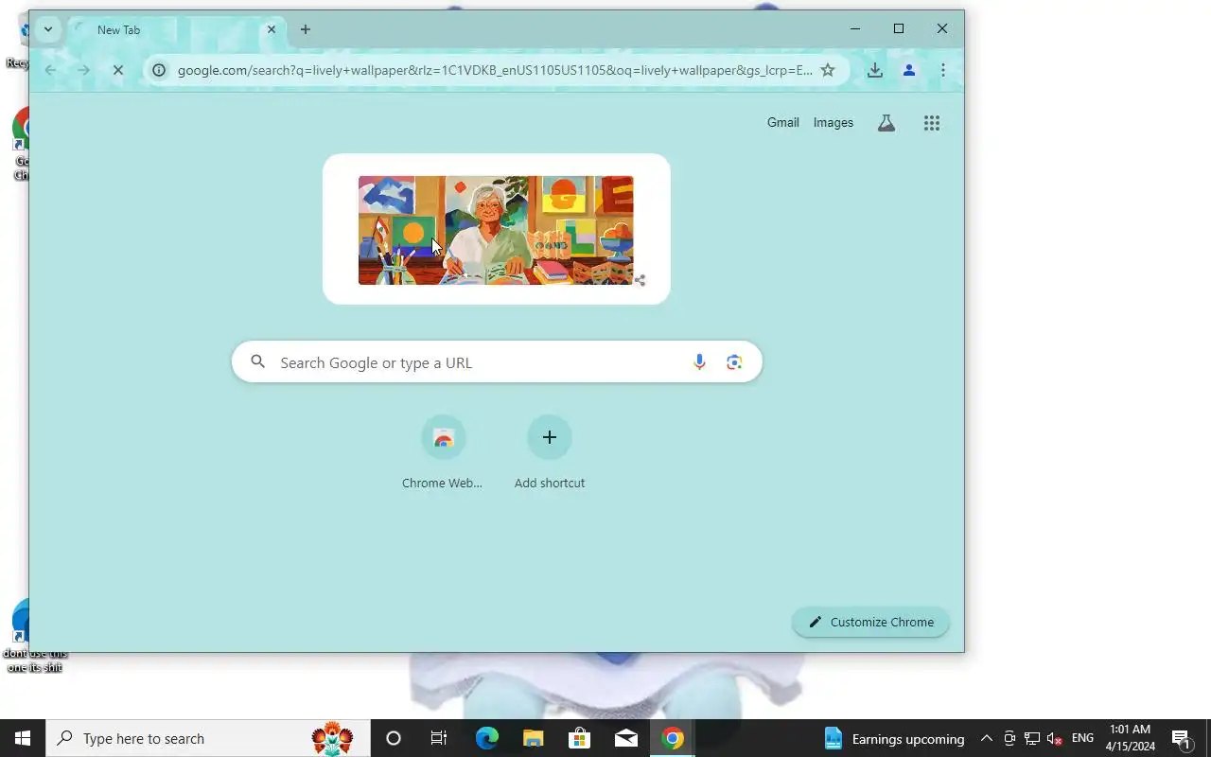
Task: Open the Google apps grid
Action: point(932,123)
